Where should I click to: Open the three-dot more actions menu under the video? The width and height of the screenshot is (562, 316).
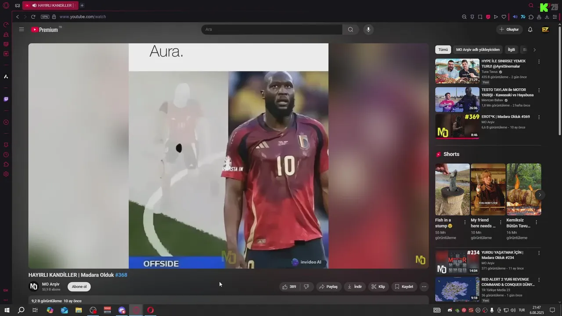click(424, 287)
